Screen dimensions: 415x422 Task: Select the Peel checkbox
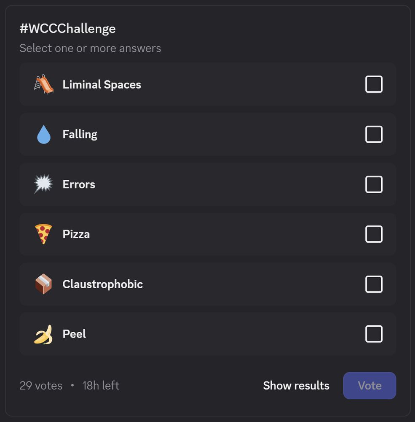374,334
